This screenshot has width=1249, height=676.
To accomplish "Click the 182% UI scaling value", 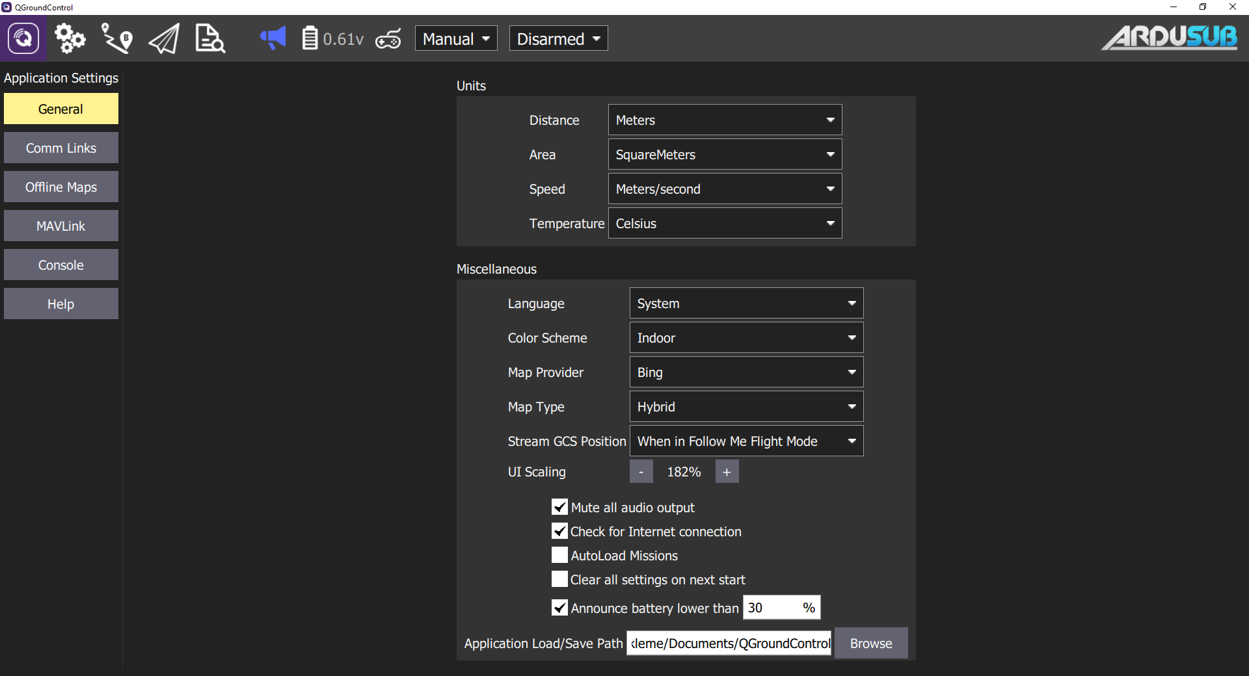I will (684, 472).
